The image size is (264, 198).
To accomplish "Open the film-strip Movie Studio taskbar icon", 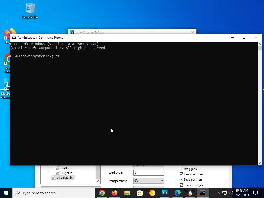I will [165, 193].
